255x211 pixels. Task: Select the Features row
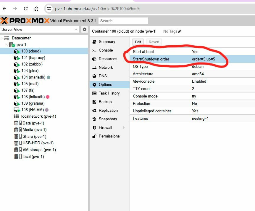click(192, 118)
